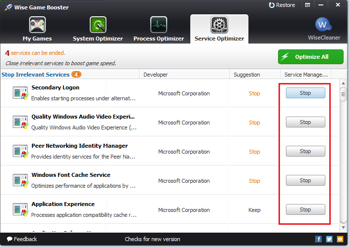Open the title bar settings menu icon

coord(308,5)
